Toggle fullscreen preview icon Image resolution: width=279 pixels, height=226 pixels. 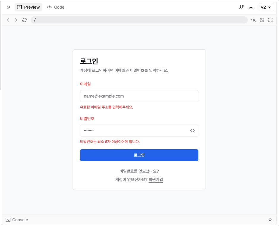(270, 20)
